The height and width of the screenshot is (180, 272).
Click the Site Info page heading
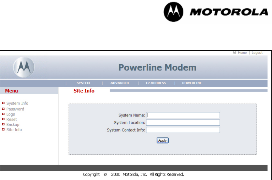[x=84, y=91]
